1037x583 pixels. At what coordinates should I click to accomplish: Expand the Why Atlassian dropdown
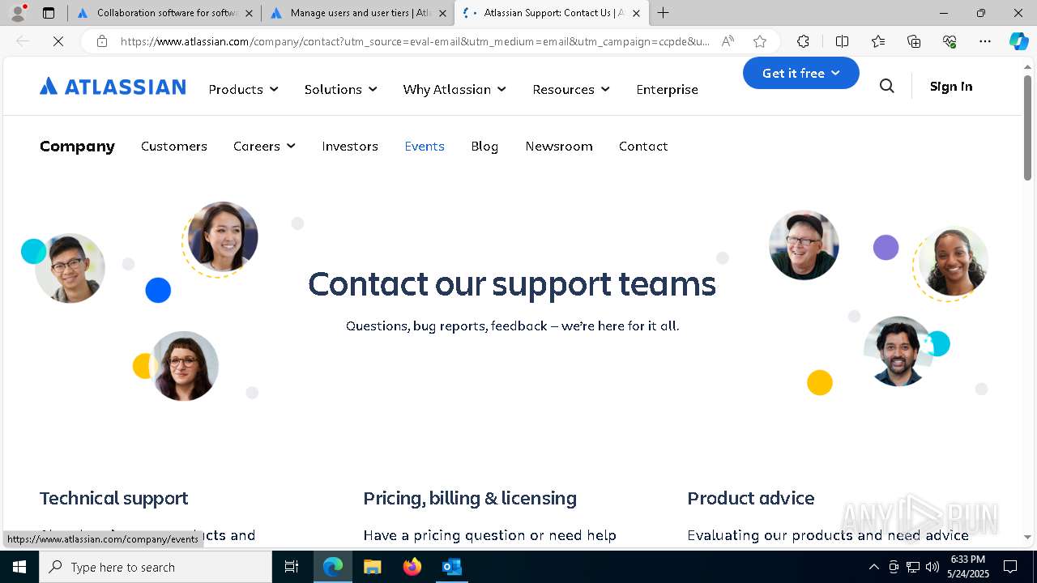(454, 89)
